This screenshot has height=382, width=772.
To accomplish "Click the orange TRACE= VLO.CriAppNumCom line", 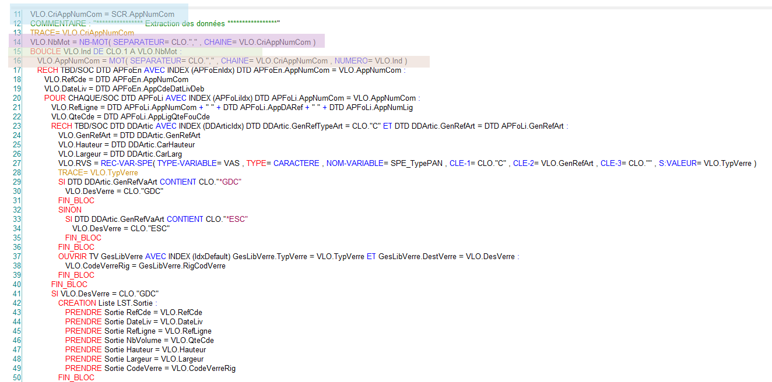I will (x=82, y=33).
